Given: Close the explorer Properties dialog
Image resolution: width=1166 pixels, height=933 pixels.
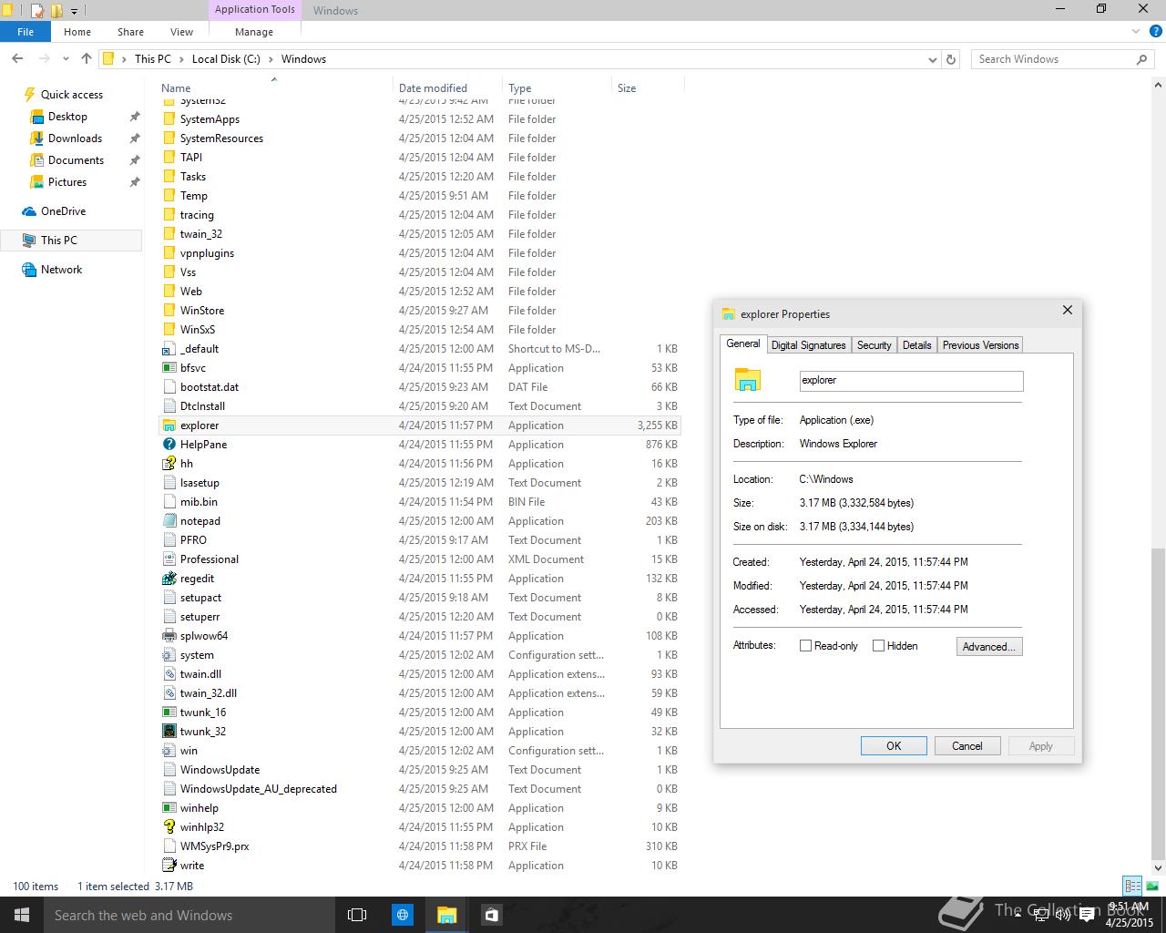Looking at the screenshot, I should pos(1068,310).
